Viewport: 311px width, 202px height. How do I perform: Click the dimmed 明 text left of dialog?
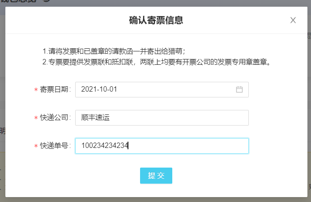(x=3, y=131)
